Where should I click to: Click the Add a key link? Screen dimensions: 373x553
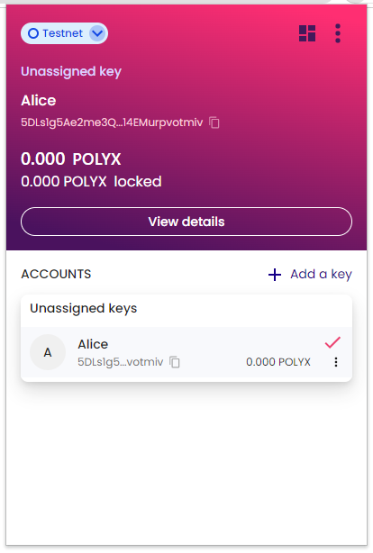(x=321, y=275)
